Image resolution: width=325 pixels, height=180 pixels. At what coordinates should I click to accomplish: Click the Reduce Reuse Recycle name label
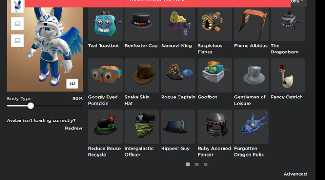click(104, 151)
